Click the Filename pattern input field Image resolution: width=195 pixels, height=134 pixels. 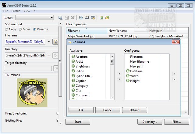(25, 42)
